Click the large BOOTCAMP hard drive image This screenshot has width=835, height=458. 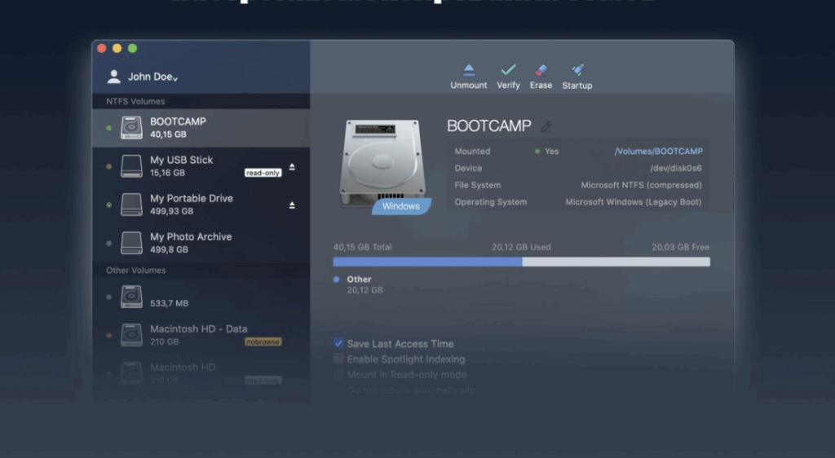[382, 162]
